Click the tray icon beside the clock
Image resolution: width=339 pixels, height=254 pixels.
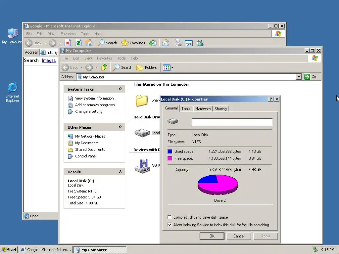coord(315,250)
